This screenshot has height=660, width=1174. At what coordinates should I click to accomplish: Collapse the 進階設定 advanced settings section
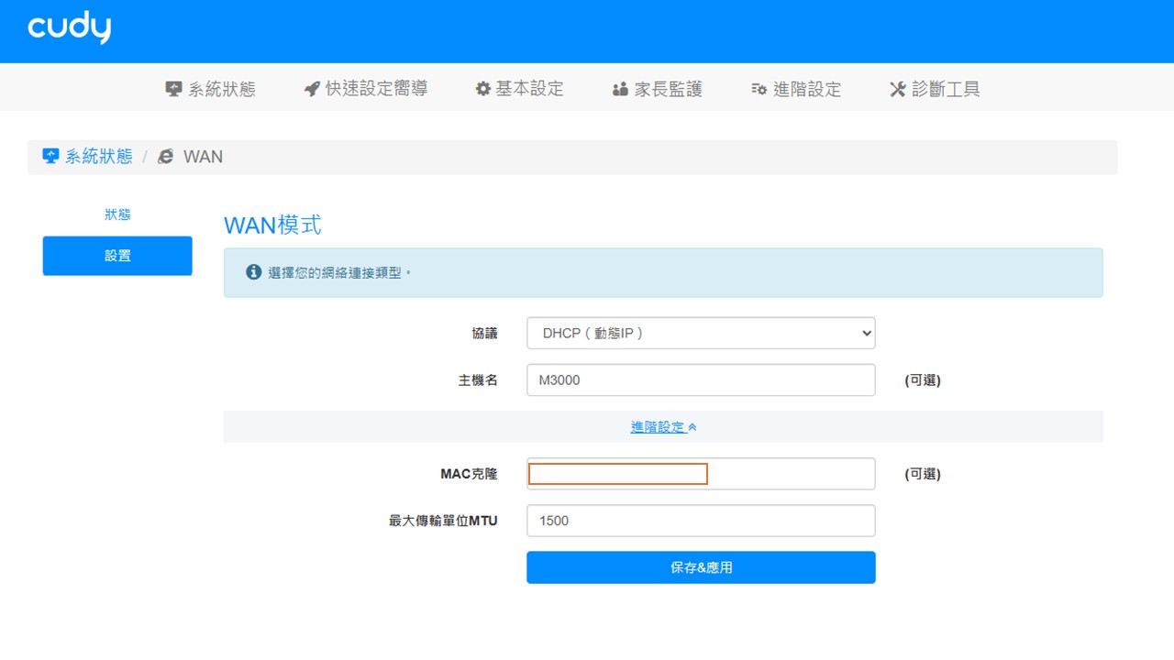click(665, 426)
